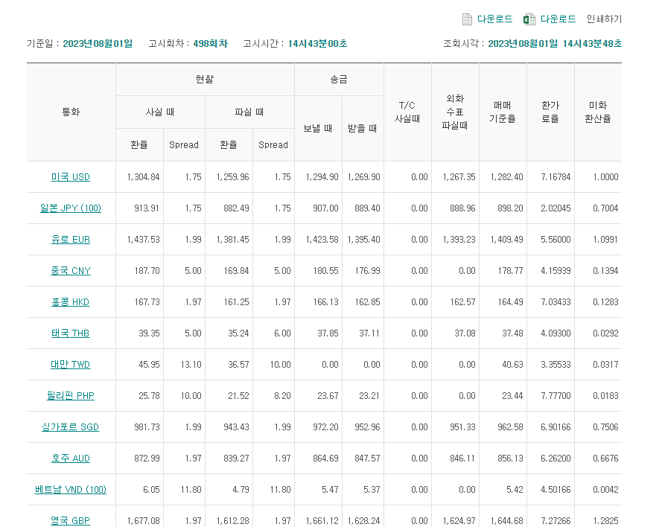Open the 영국 GBP currency link
This screenshot has height=527, width=662.
(x=71, y=520)
